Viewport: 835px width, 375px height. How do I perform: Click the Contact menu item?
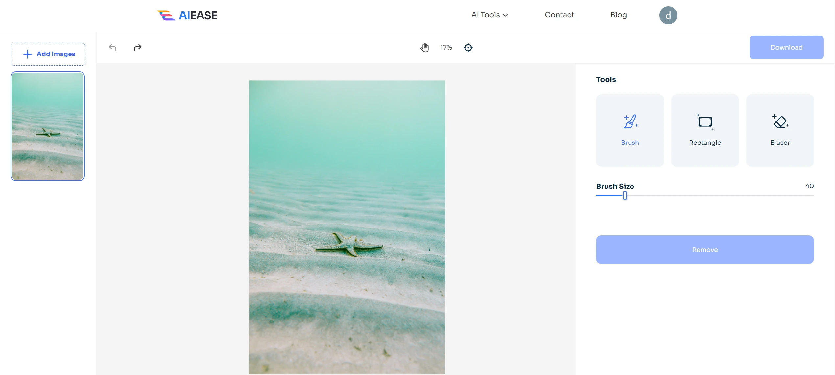tap(559, 15)
